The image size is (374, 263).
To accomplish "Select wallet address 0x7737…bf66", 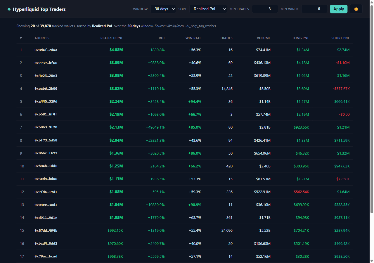I will [x=46, y=63].
